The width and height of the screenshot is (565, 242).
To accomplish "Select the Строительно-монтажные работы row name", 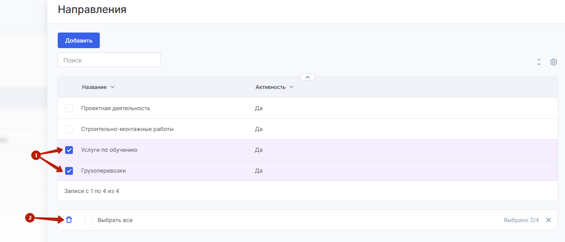I will pos(128,129).
